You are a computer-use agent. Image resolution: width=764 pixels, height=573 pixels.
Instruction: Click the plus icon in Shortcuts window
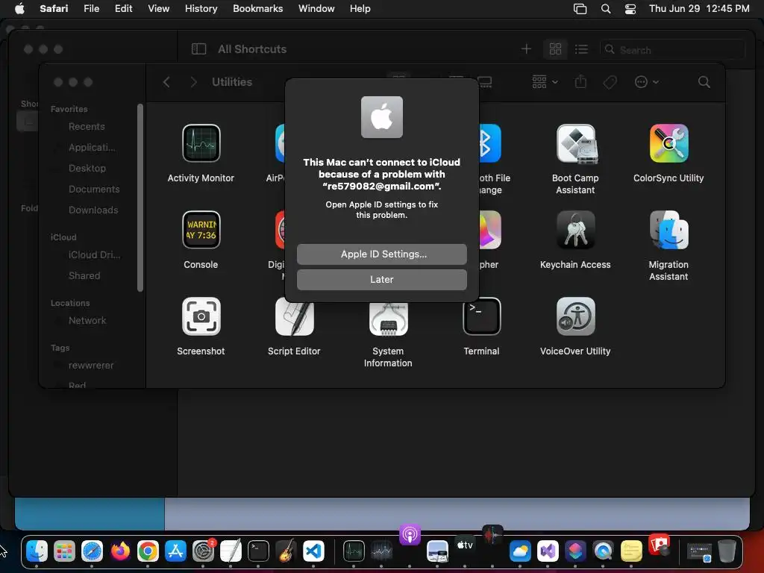526,48
